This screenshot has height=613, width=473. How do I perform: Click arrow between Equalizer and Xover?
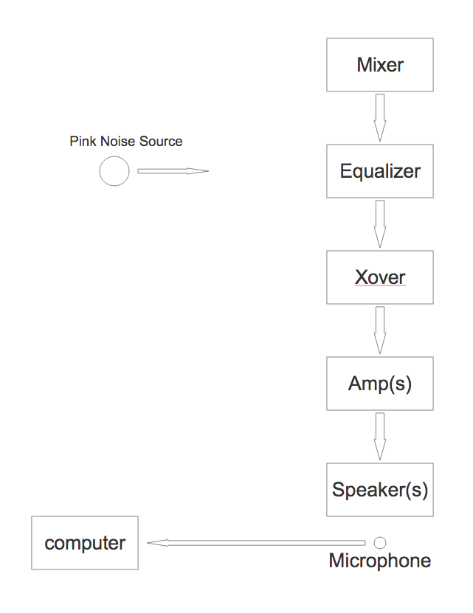380,224
